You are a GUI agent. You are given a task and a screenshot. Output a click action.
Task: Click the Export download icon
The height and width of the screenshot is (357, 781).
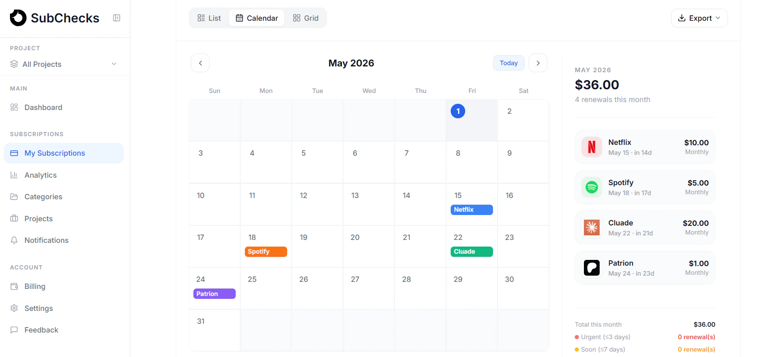(x=682, y=18)
